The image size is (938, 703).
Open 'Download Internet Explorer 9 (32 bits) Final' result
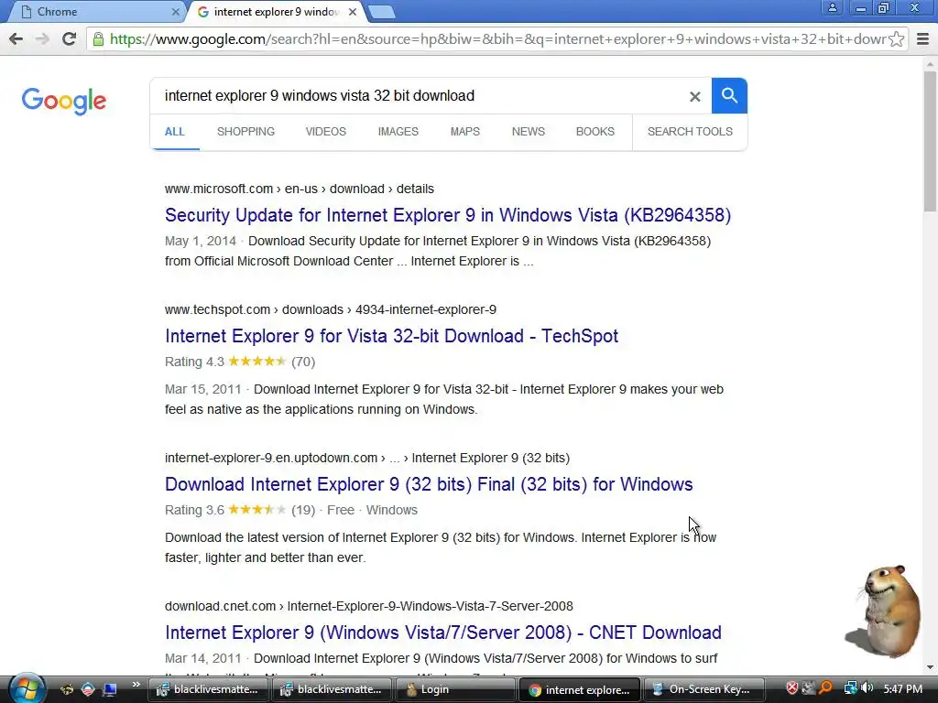click(429, 484)
